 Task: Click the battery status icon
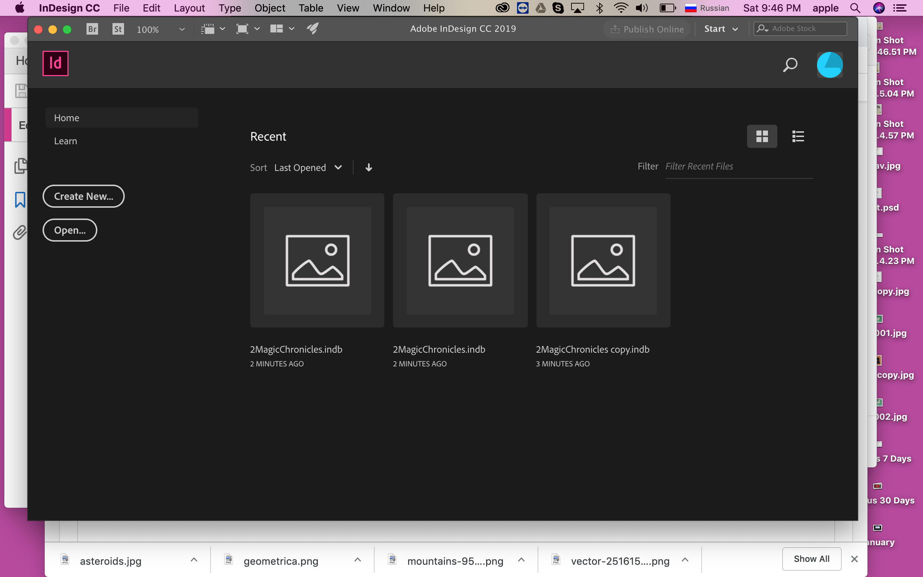(x=668, y=8)
